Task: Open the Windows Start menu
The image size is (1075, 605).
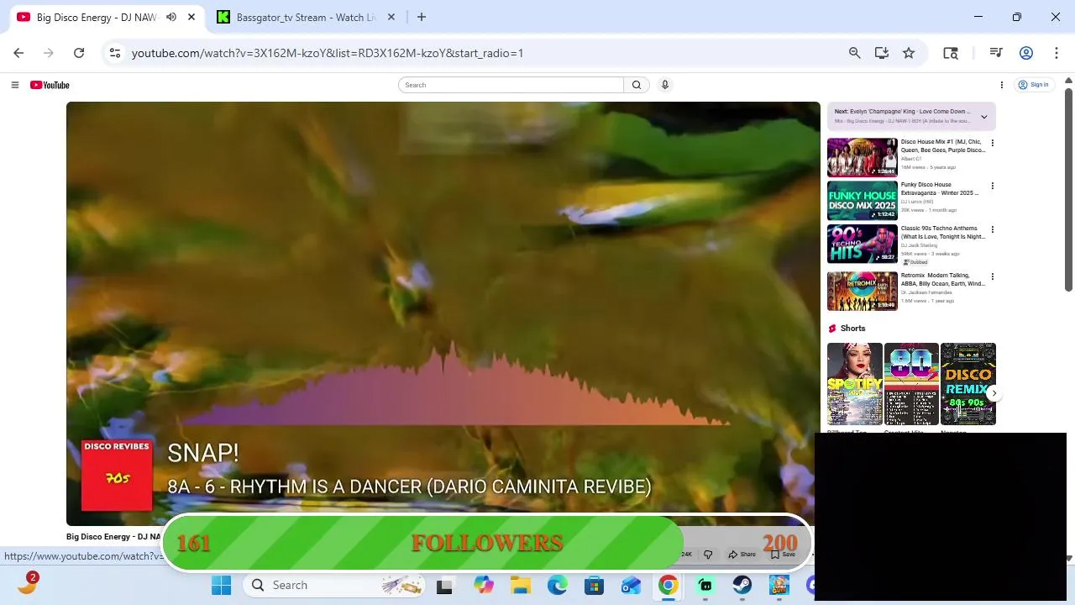Action: (222, 585)
